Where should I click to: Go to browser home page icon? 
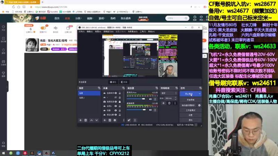19,7
